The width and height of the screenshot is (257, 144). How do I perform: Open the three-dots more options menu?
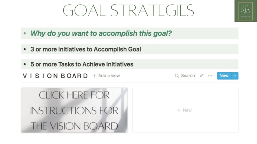click(x=210, y=76)
